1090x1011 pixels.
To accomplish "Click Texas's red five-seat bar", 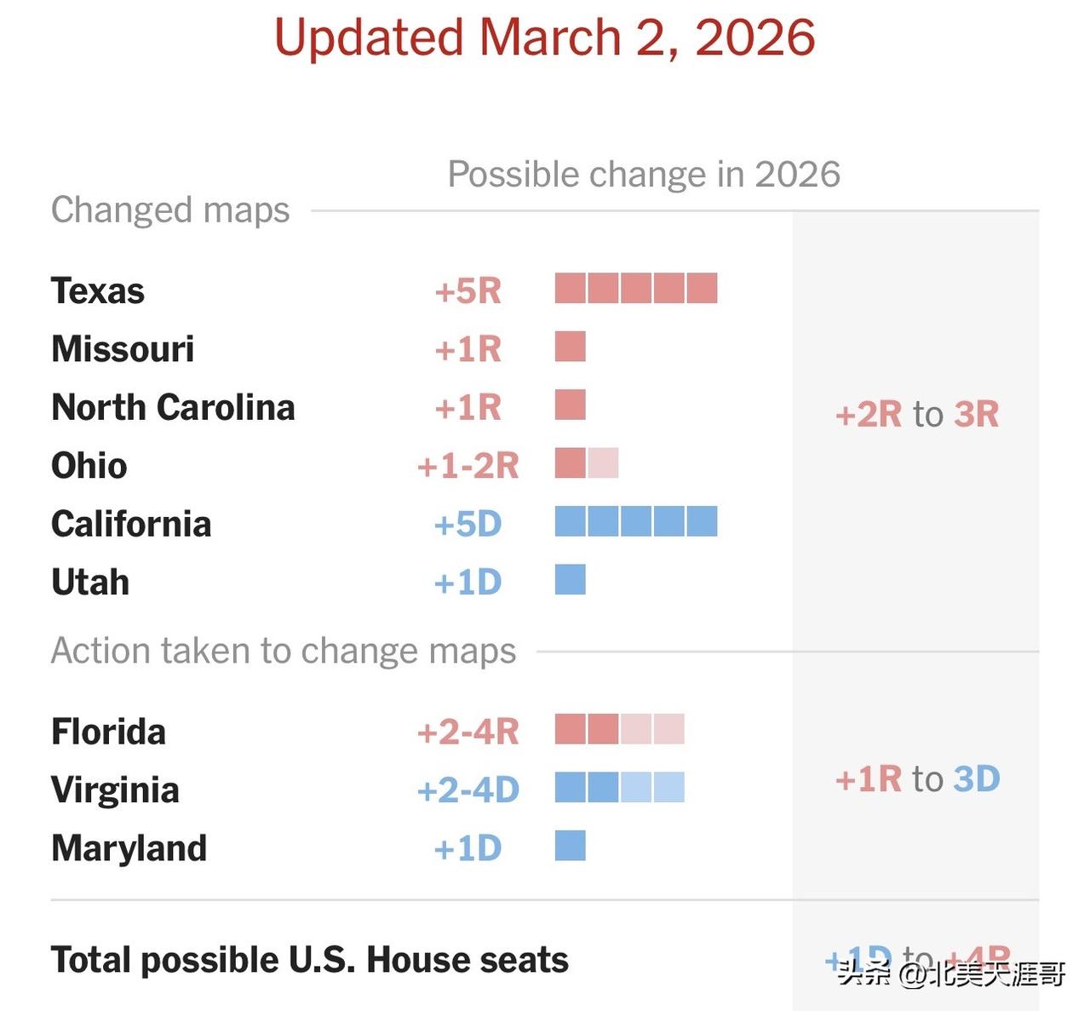I will 635,289.
